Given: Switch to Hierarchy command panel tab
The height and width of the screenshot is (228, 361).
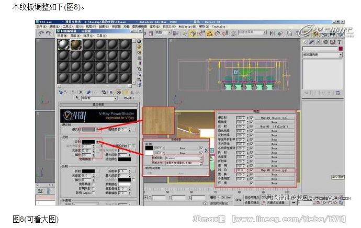Looking at the screenshot, I should click(319, 42).
